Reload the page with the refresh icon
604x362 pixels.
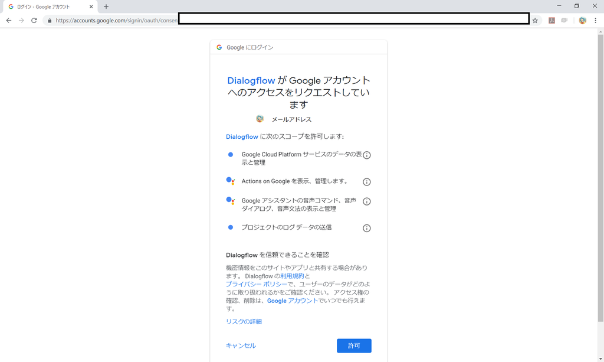34,21
